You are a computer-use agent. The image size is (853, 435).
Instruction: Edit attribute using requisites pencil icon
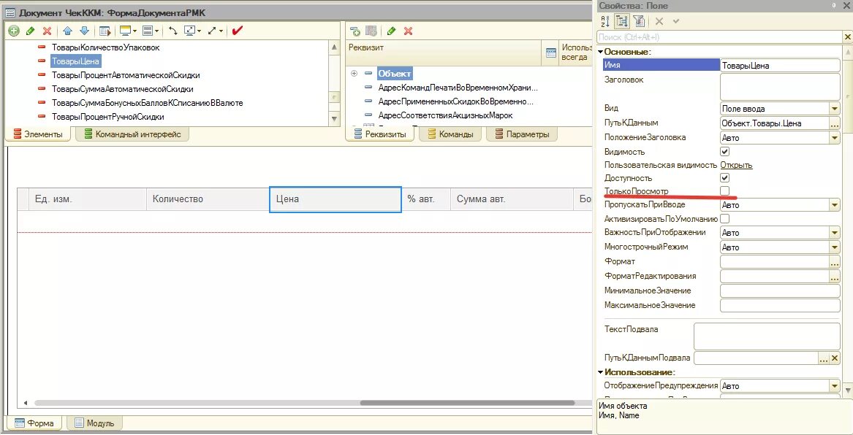click(x=390, y=31)
